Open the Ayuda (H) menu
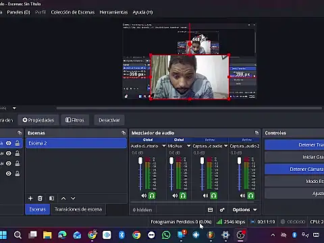This screenshot has width=324, height=243. coord(142,12)
